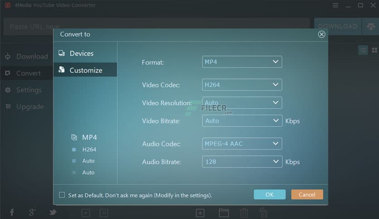Click the H264 summary entry
The height and width of the screenshot is (219, 379).
pos(89,149)
